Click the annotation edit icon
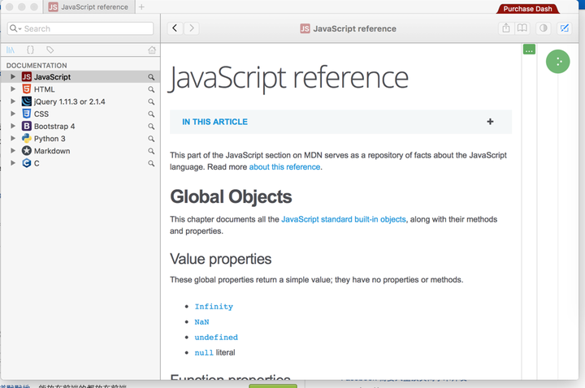 pos(565,28)
